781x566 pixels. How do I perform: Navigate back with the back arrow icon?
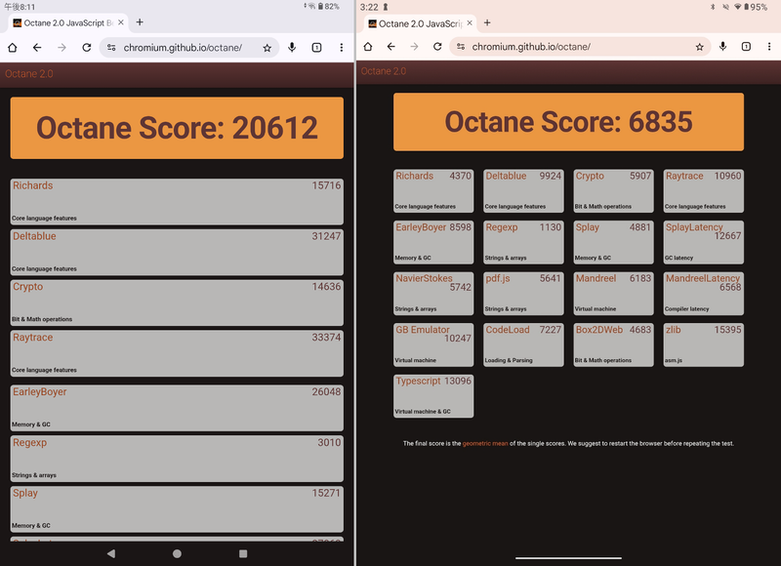[x=37, y=46]
